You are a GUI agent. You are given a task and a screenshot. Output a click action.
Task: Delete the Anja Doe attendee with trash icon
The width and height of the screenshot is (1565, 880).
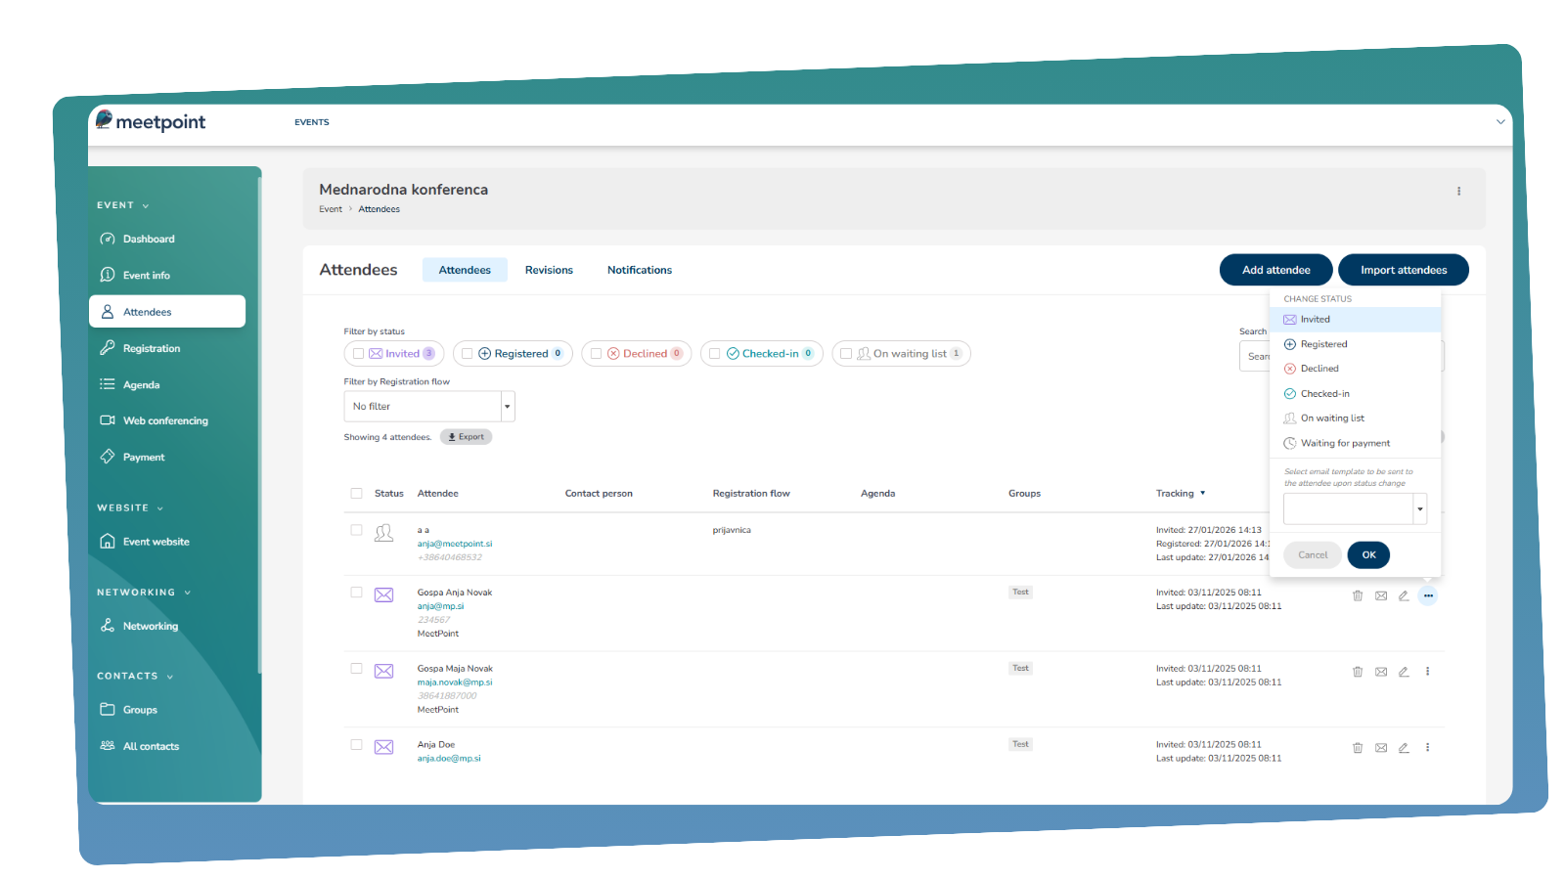coord(1358,748)
